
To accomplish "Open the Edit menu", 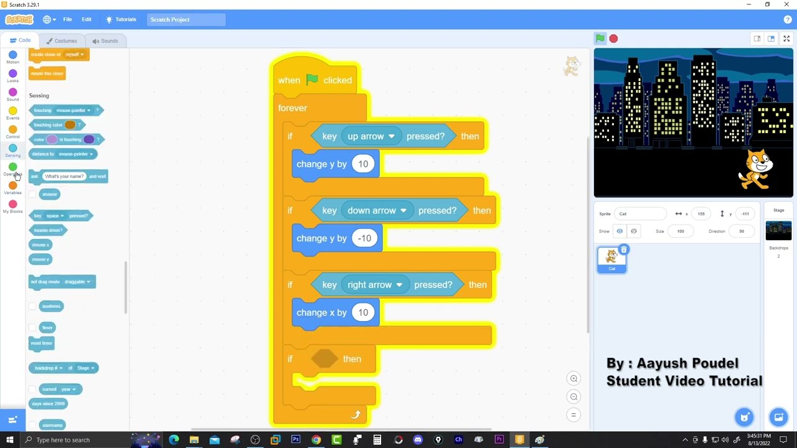I will [x=87, y=19].
